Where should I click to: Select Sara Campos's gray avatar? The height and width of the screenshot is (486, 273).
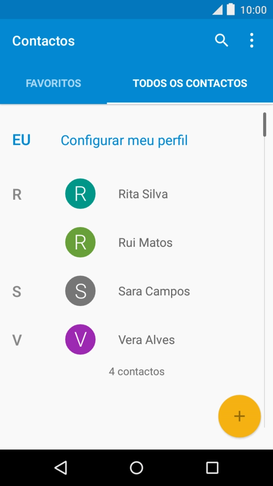click(80, 291)
